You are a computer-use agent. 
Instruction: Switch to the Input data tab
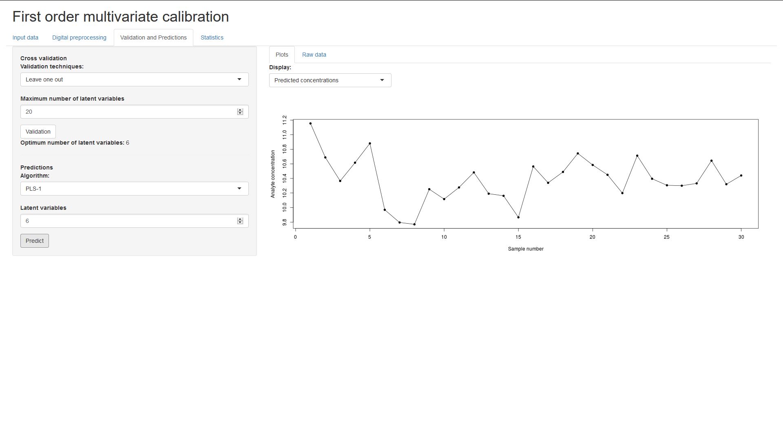pyautogui.click(x=25, y=37)
